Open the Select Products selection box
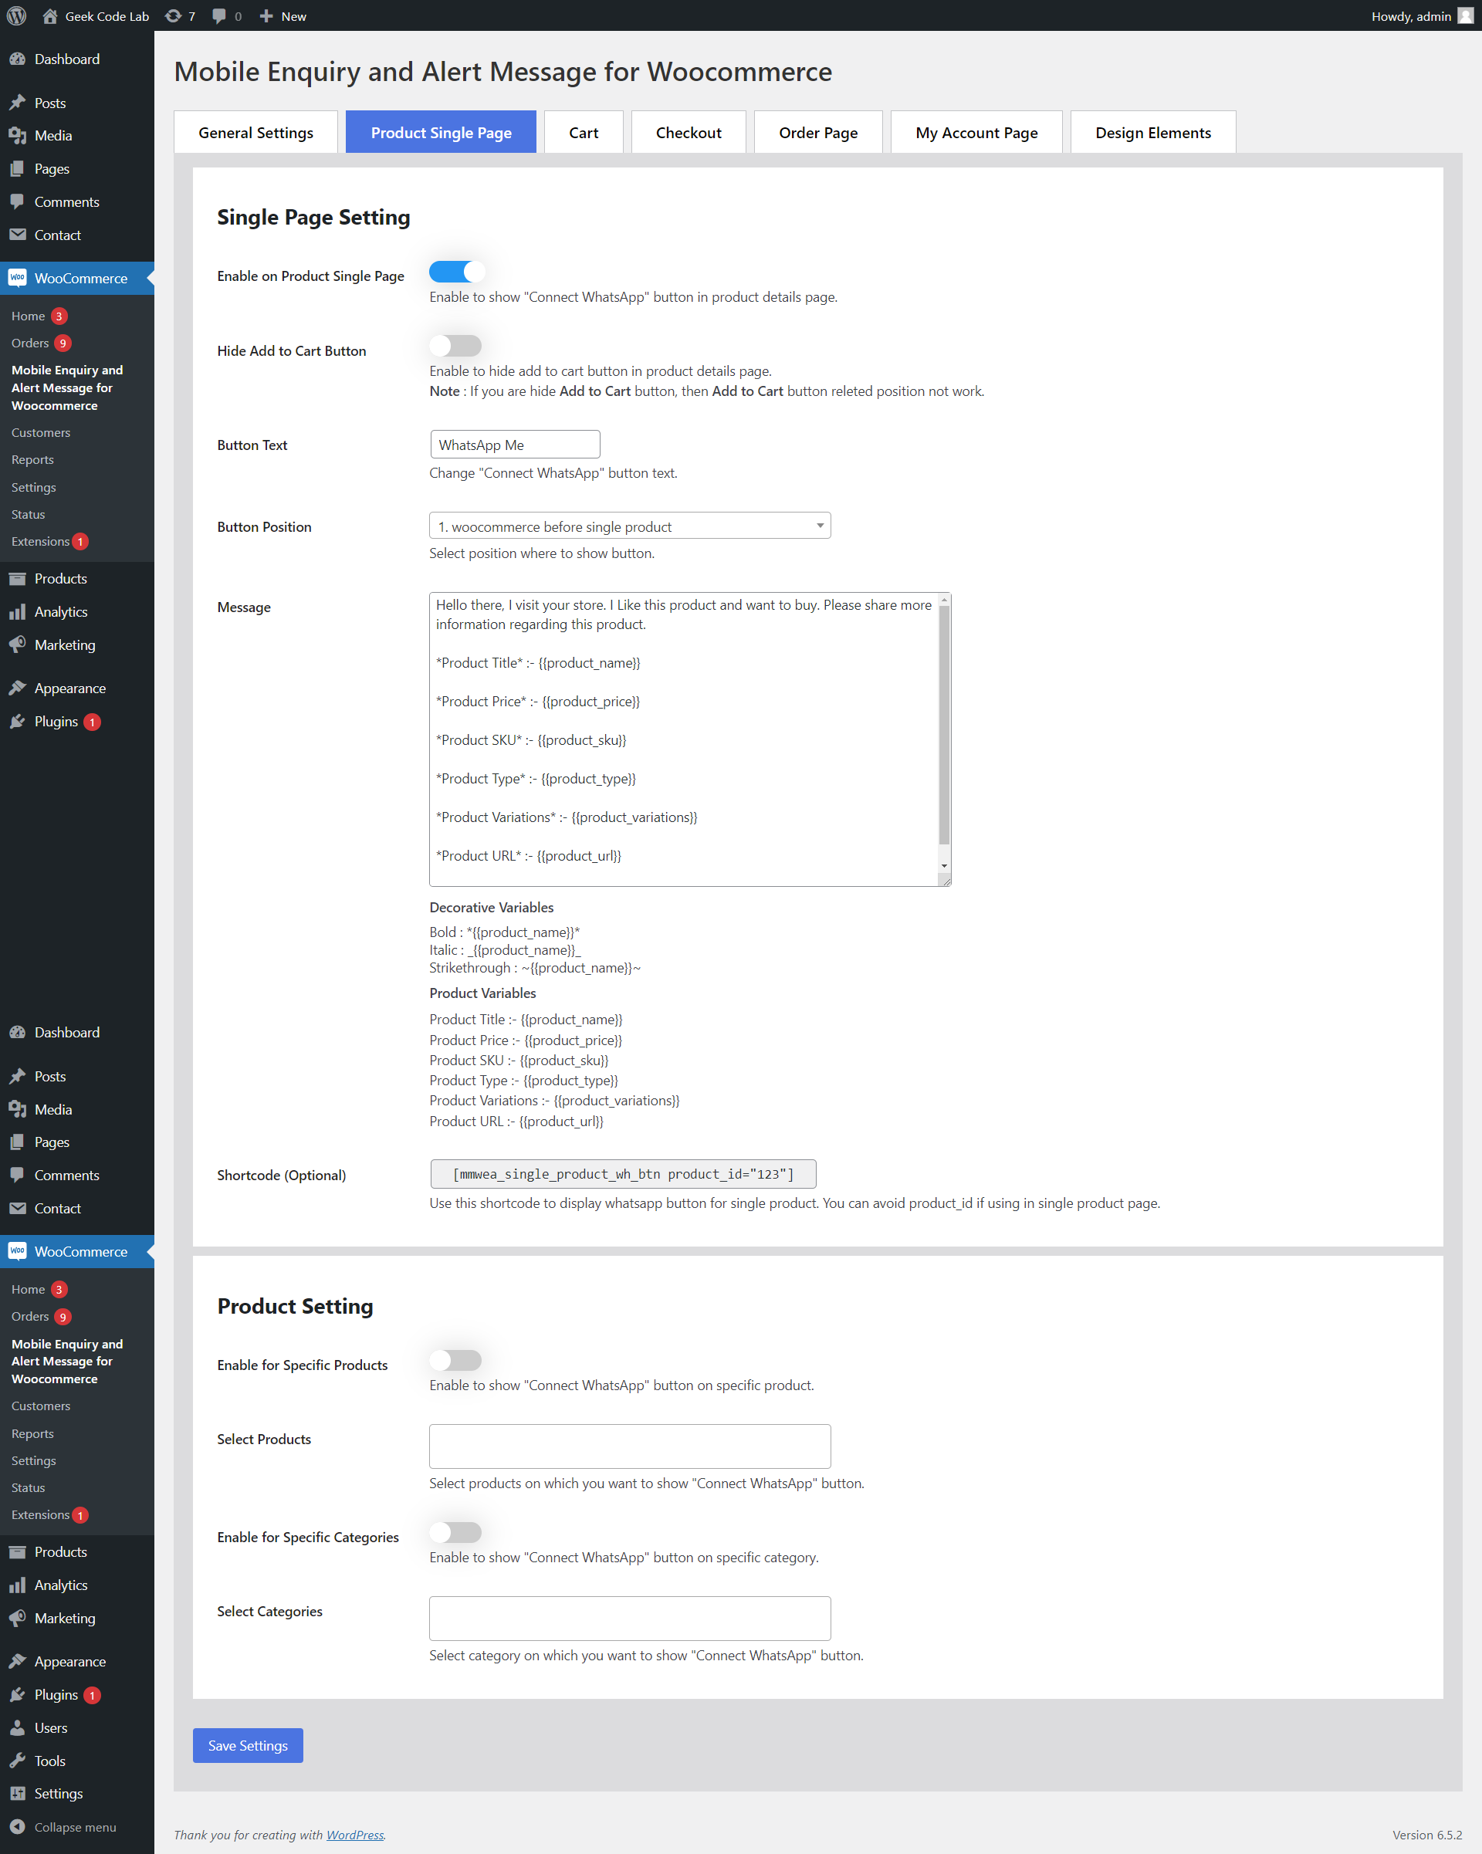Screen dimensions: 1482x1854 point(630,1446)
